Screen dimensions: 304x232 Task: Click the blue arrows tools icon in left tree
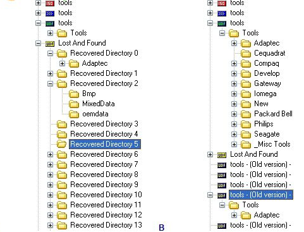(x=50, y=13)
